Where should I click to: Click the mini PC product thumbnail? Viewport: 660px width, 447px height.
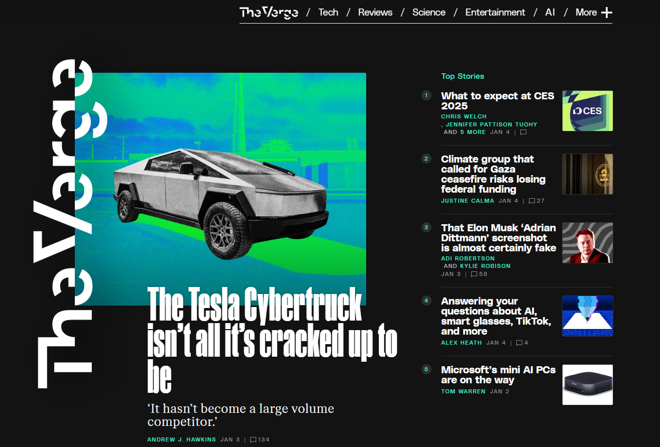point(588,385)
